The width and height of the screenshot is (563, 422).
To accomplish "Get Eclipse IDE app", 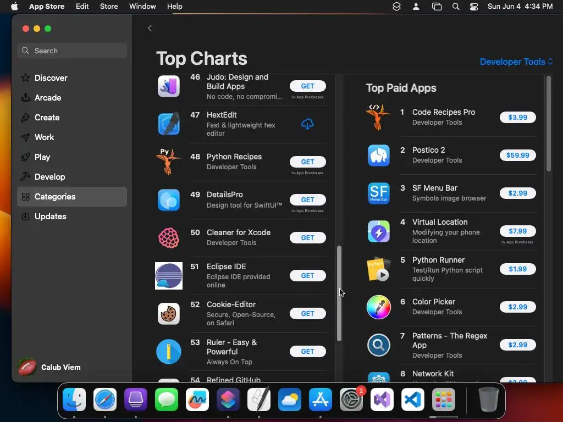I will (x=308, y=276).
